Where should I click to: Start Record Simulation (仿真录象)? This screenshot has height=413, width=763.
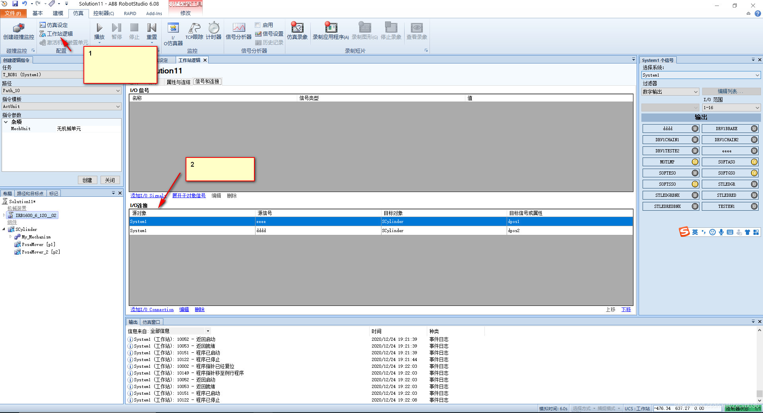(x=297, y=31)
